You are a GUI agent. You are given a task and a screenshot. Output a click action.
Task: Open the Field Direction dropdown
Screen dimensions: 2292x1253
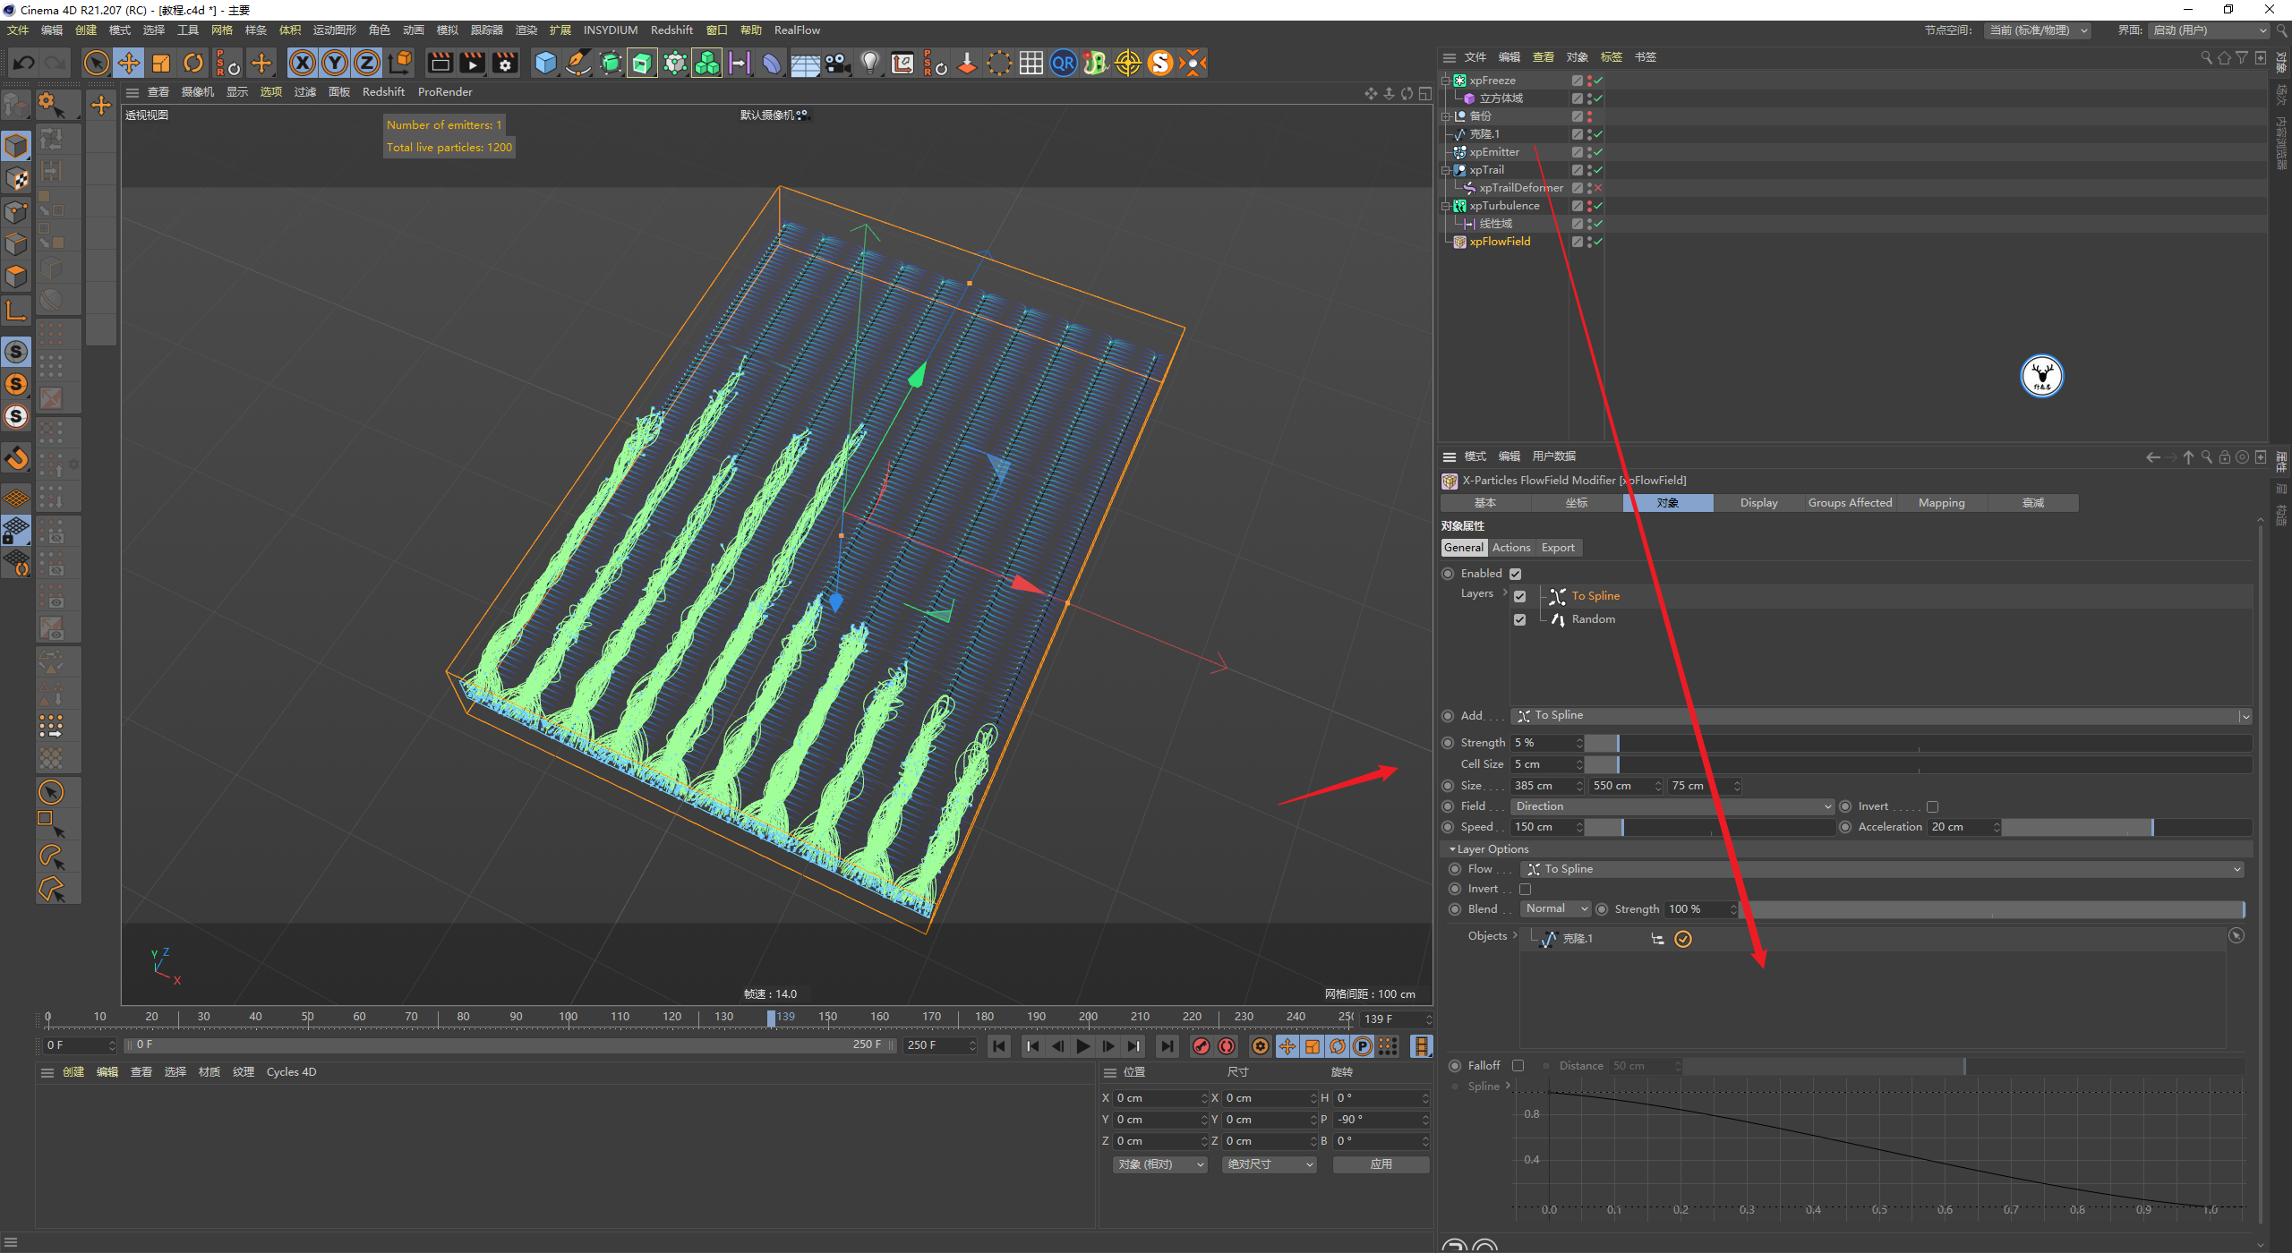(x=1672, y=806)
